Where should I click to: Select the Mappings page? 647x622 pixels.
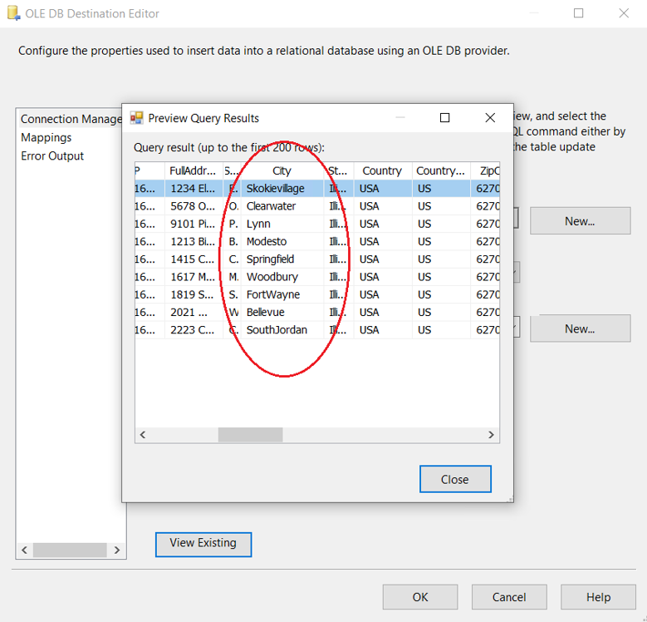tap(47, 138)
